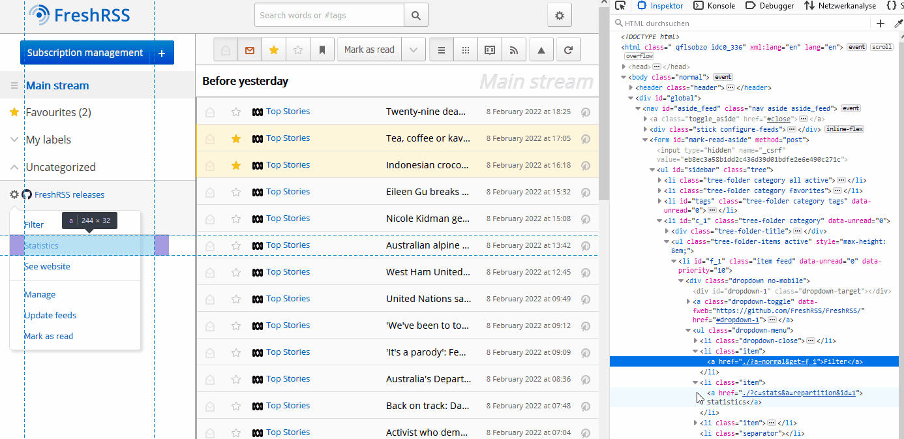This screenshot has height=439, width=904.
Task: Select Main stream in sidebar
Action: [57, 85]
